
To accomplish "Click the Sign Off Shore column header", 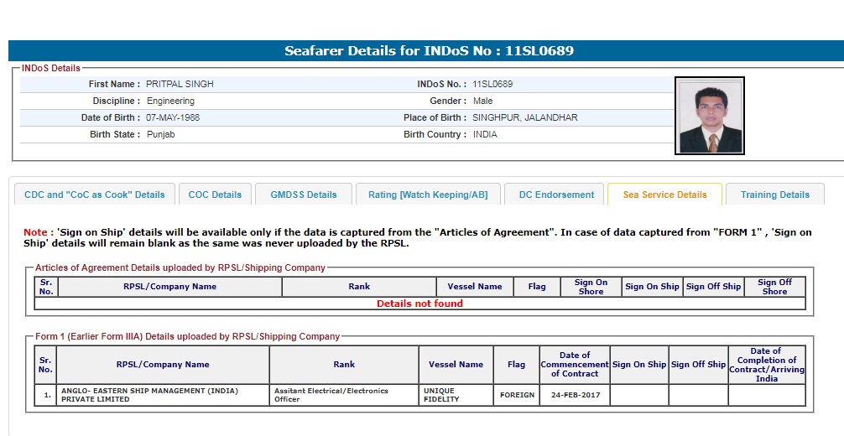I will click(774, 287).
